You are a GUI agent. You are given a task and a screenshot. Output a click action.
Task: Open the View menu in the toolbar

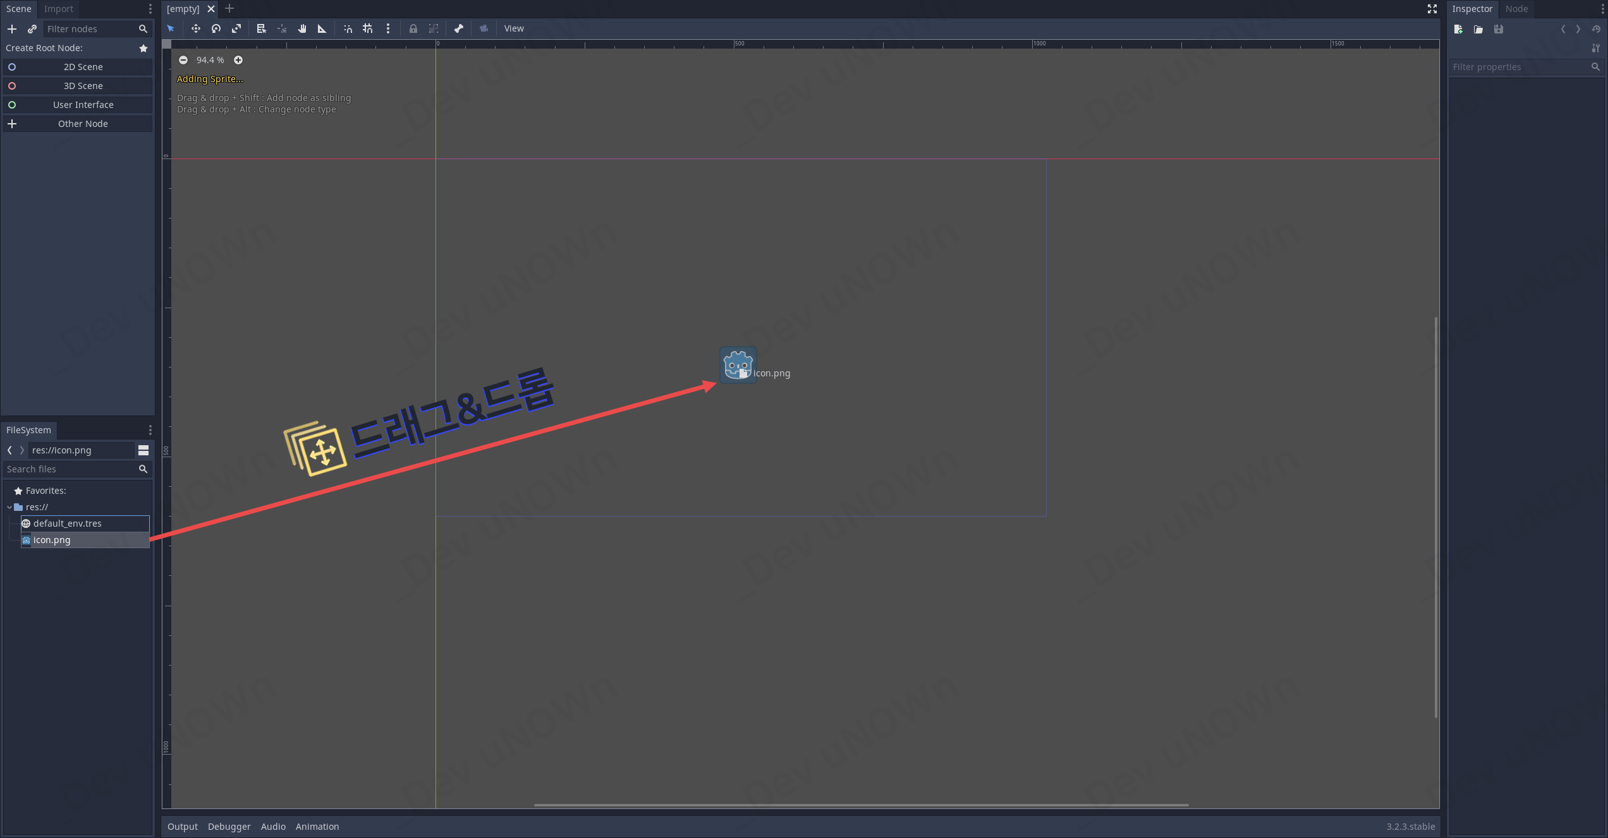click(514, 28)
